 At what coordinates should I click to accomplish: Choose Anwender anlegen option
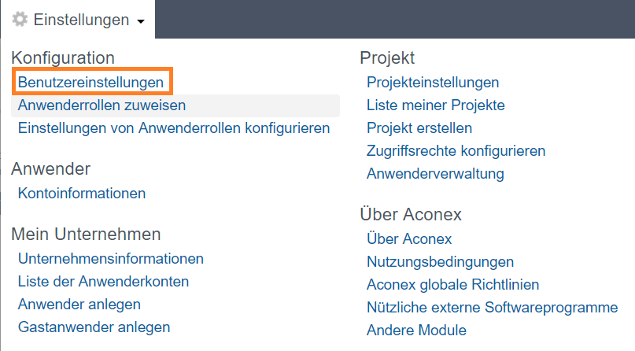coord(79,305)
